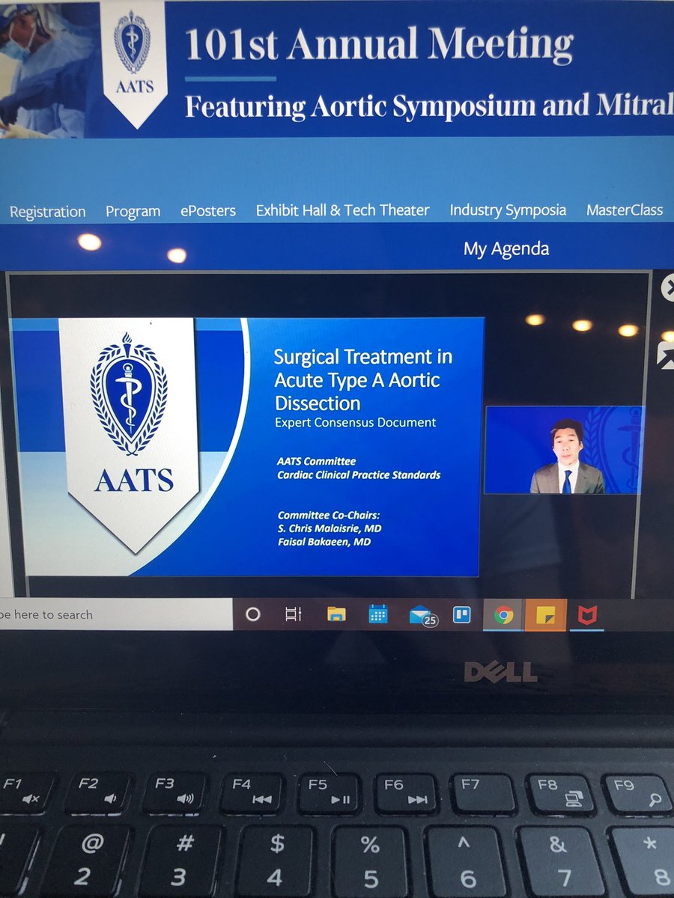This screenshot has height=898, width=674.
Task: Open Exhibit Hall & Tech Theater
Action: 342,210
